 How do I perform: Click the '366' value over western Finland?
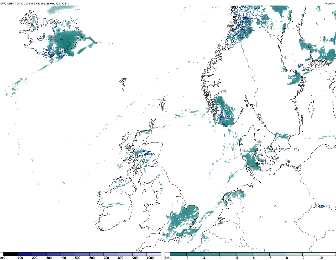tap(302, 42)
